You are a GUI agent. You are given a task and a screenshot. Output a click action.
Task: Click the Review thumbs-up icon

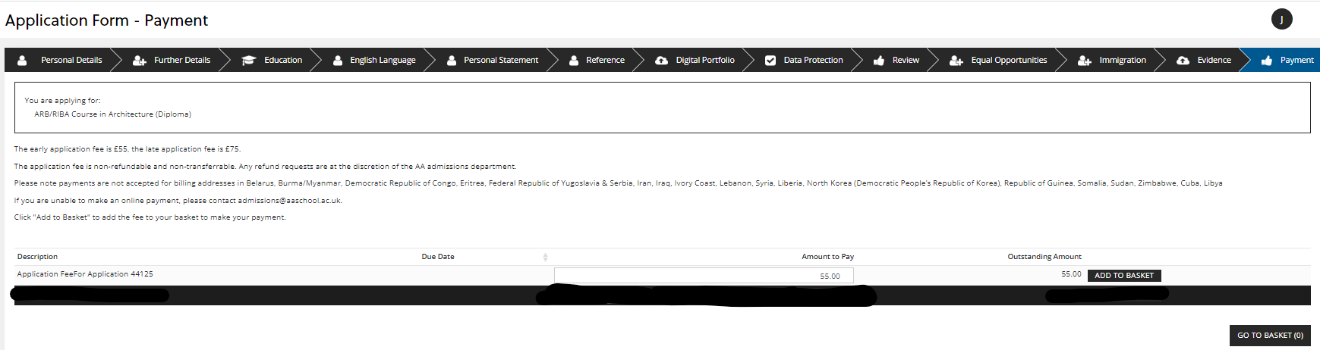879,61
